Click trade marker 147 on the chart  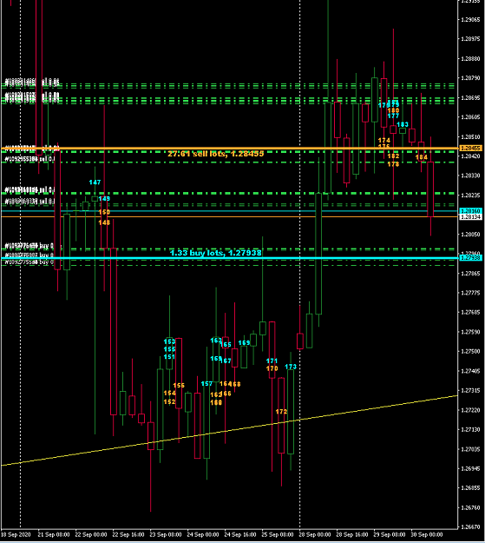[x=95, y=182]
